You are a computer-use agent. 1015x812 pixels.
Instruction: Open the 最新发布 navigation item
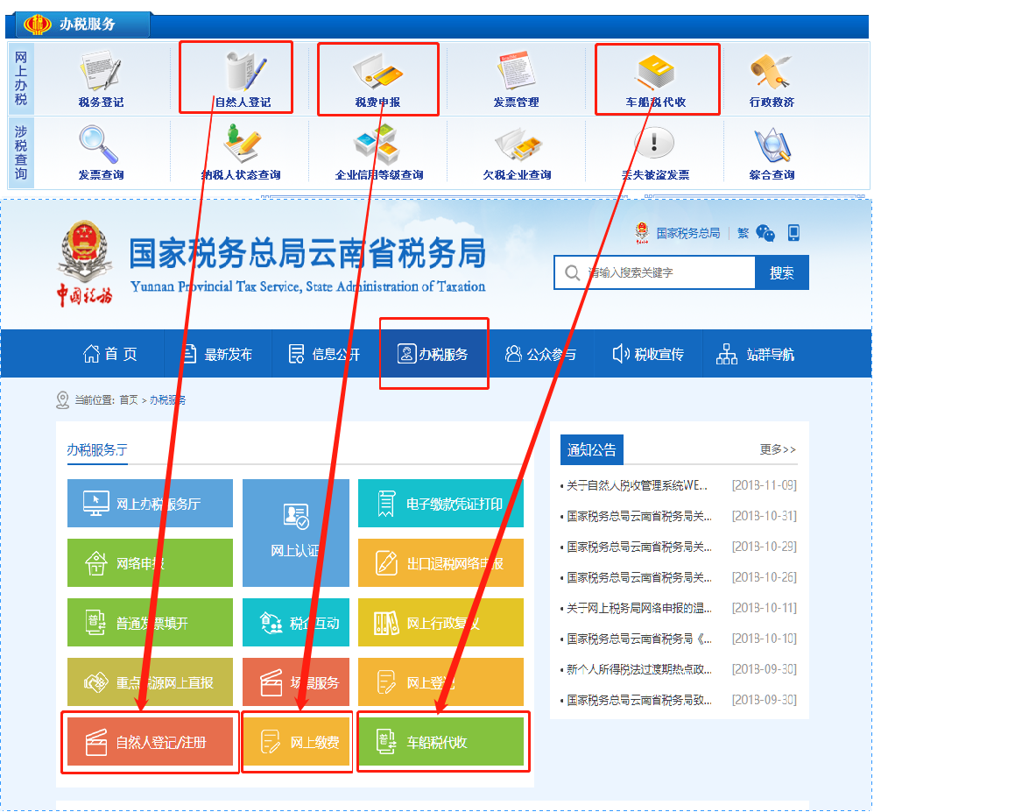(x=218, y=354)
